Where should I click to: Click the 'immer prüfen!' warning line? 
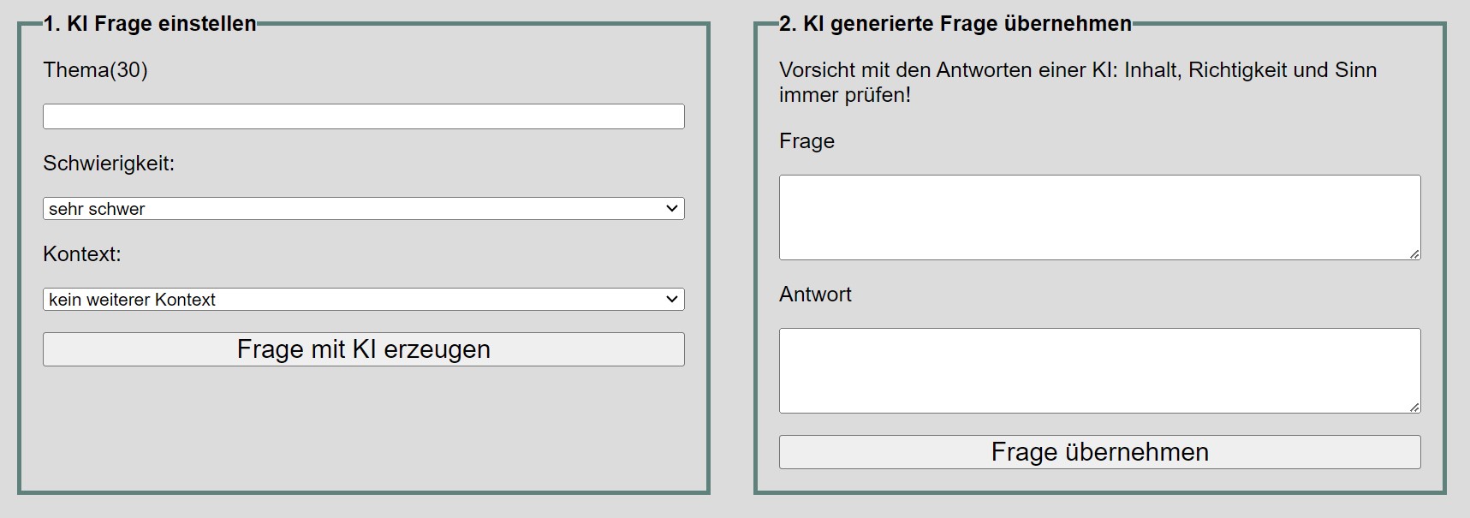(x=844, y=95)
